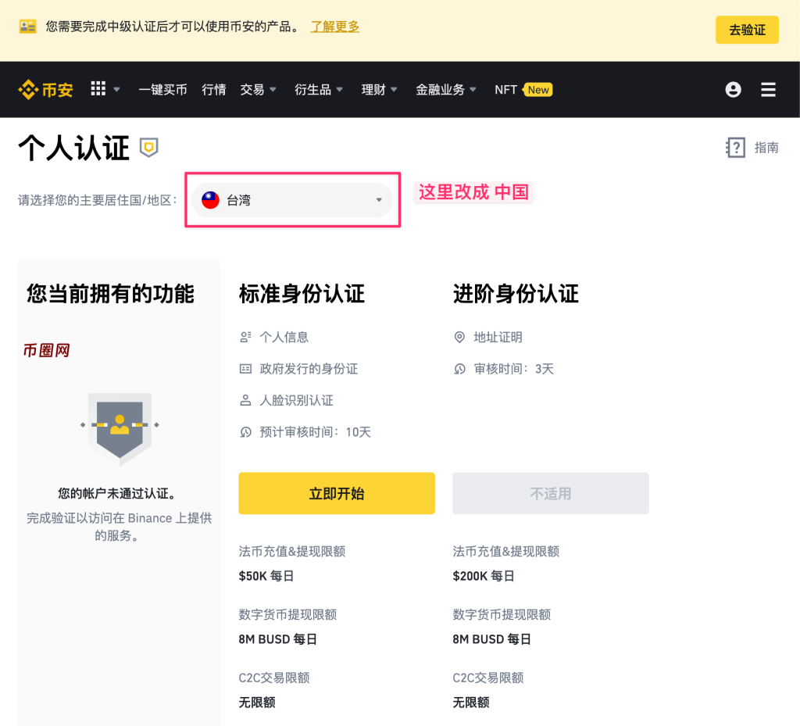Open the country/region dropdown showing 台湾
The width and height of the screenshot is (800, 726).
pyautogui.click(x=292, y=200)
